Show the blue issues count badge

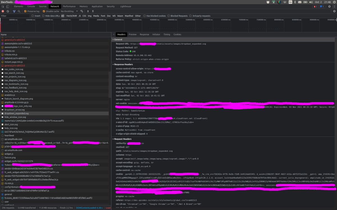[322, 6]
